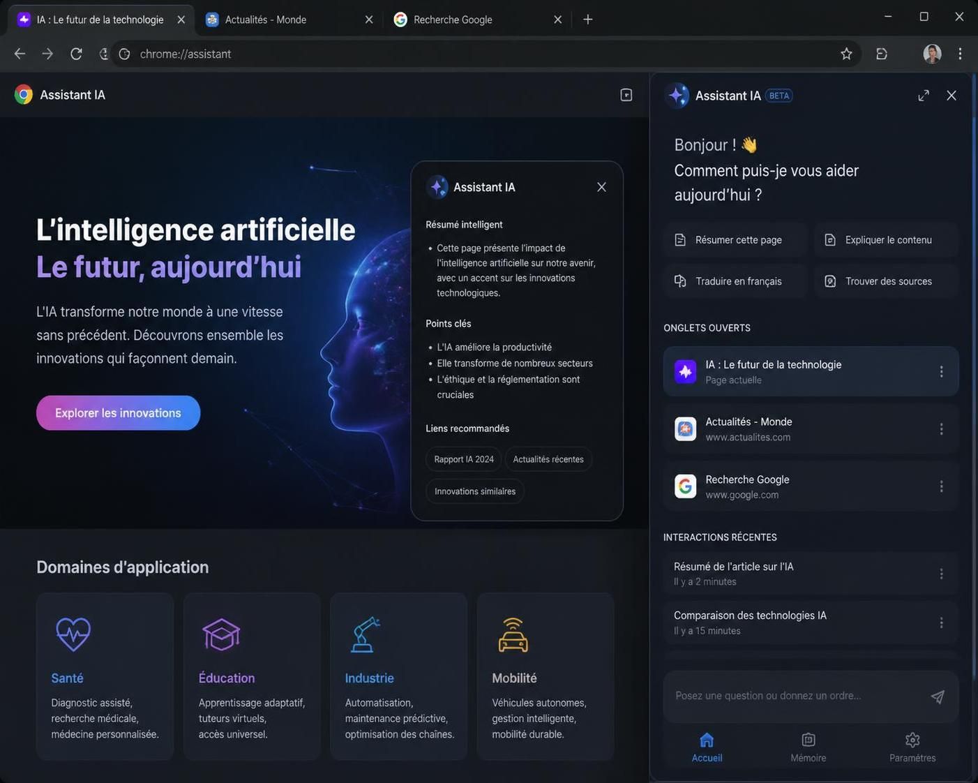Click the Domaines d'application heading
978x783 pixels.
pyautogui.click(x=123, y=567)
